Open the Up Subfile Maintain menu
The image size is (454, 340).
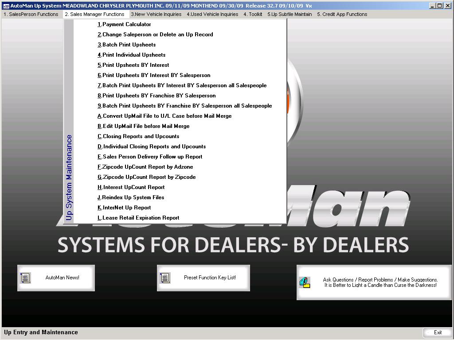(x=290, y=14)
